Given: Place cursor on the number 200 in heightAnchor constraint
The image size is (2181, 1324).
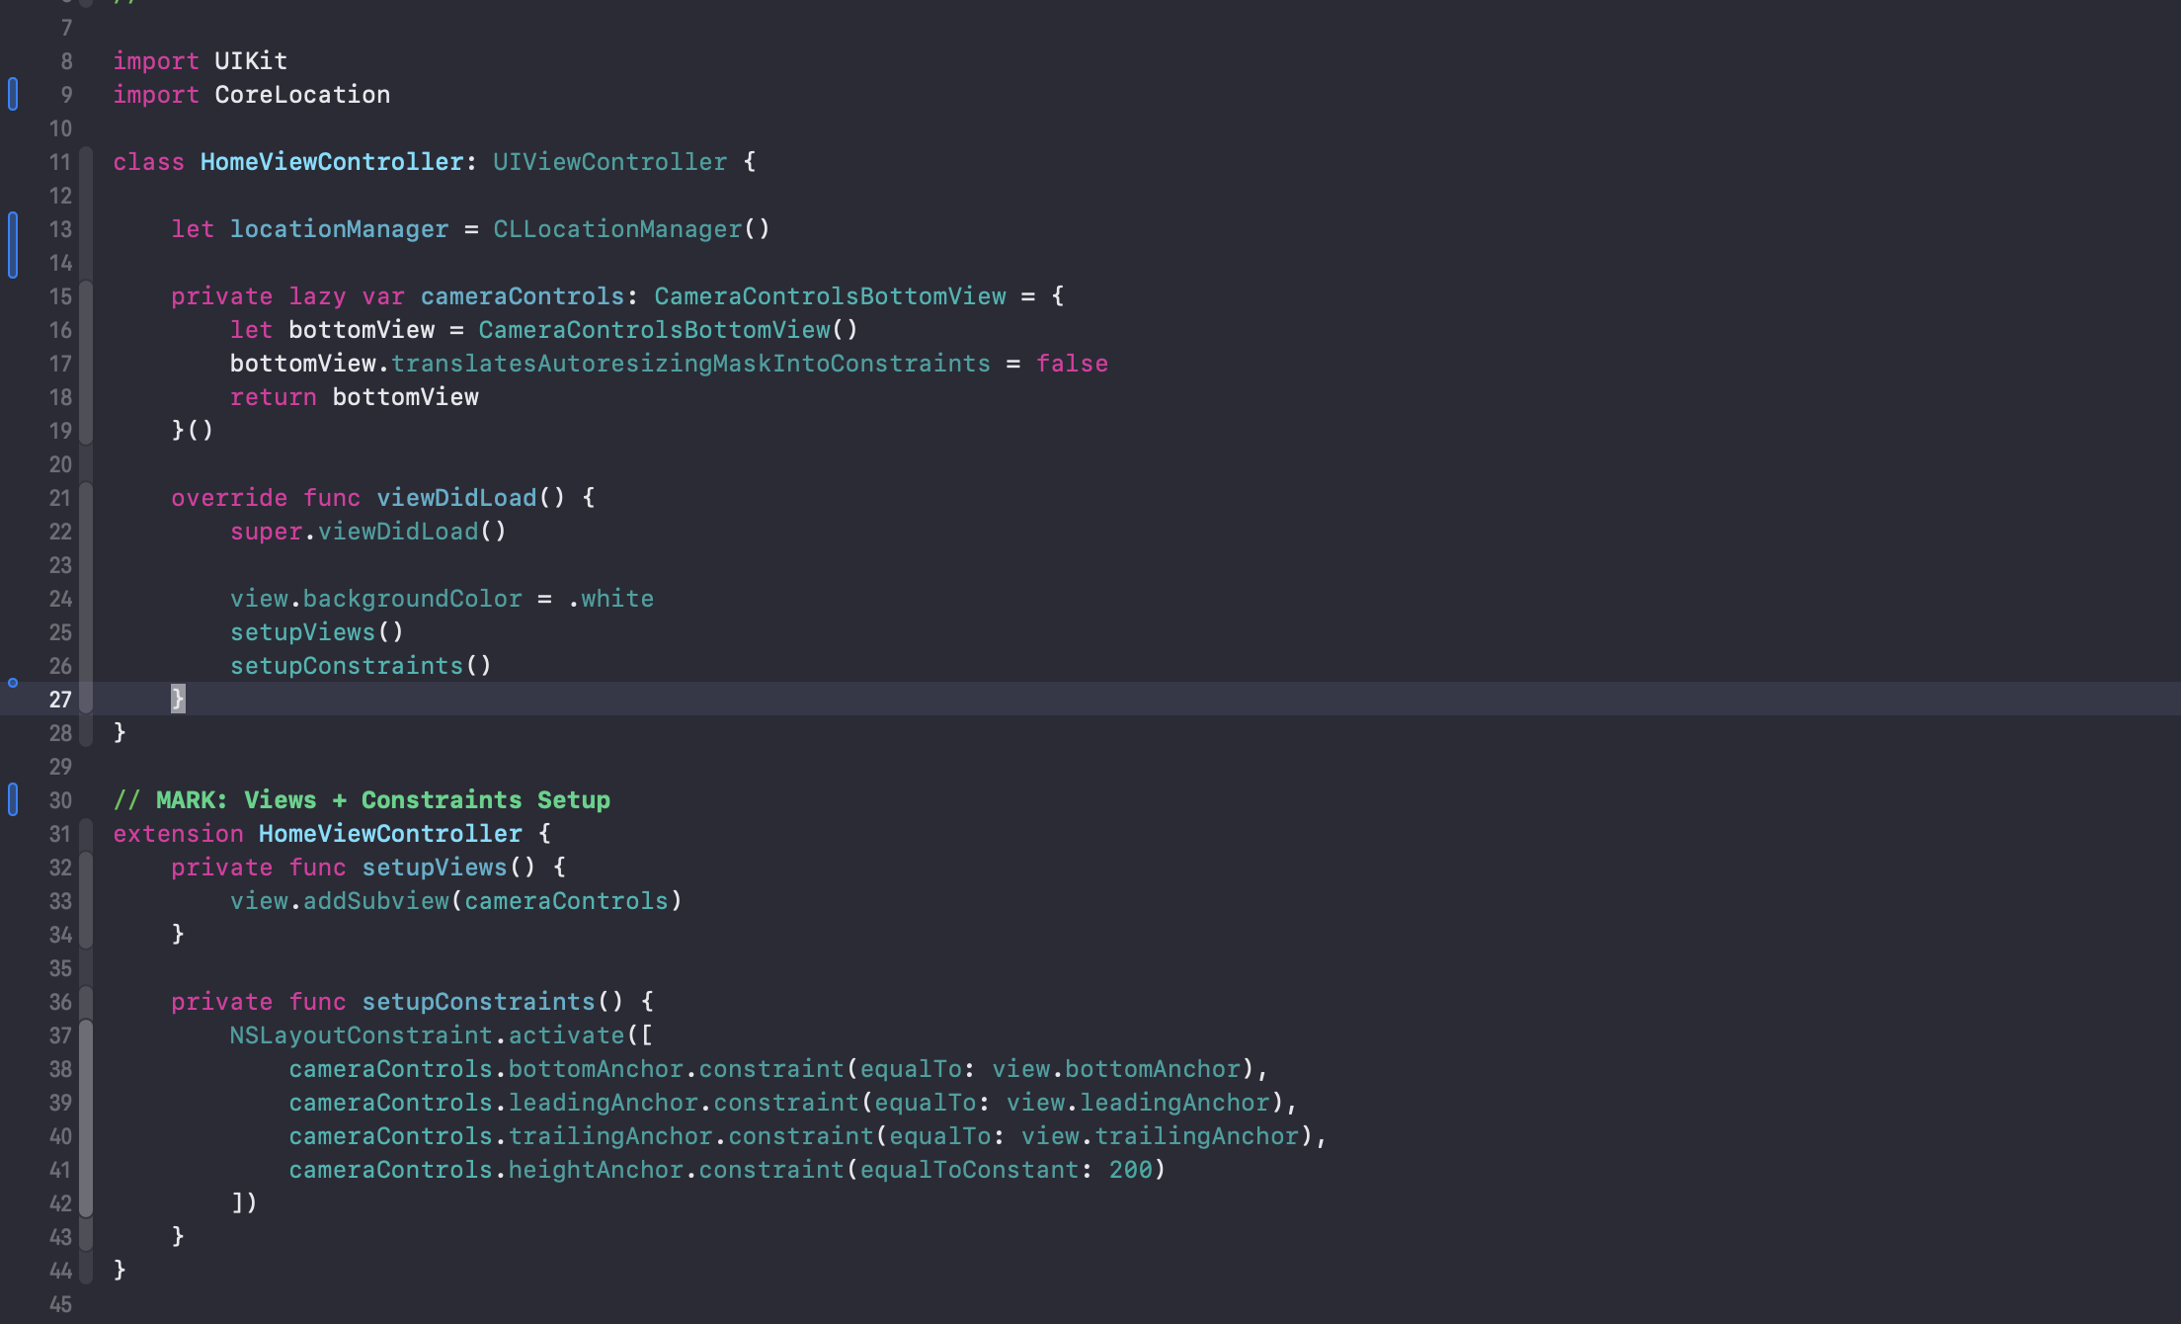Looking at the screenshot, I should coord(1130,1170).
